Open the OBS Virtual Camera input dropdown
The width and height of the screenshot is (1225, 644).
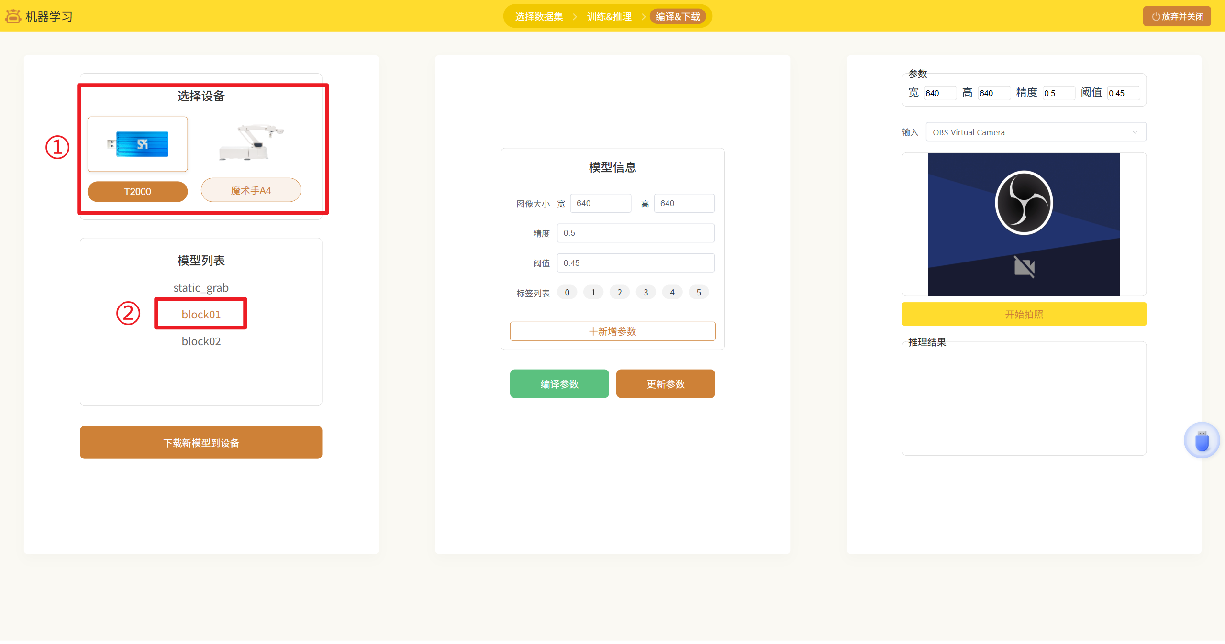pos(1036,132)
